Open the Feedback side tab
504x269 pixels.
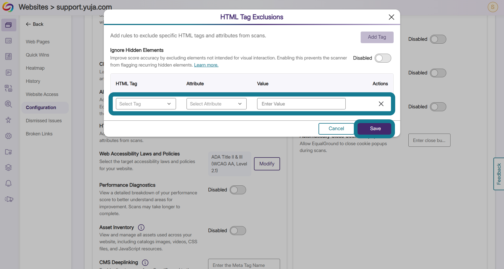coord(499,174)
